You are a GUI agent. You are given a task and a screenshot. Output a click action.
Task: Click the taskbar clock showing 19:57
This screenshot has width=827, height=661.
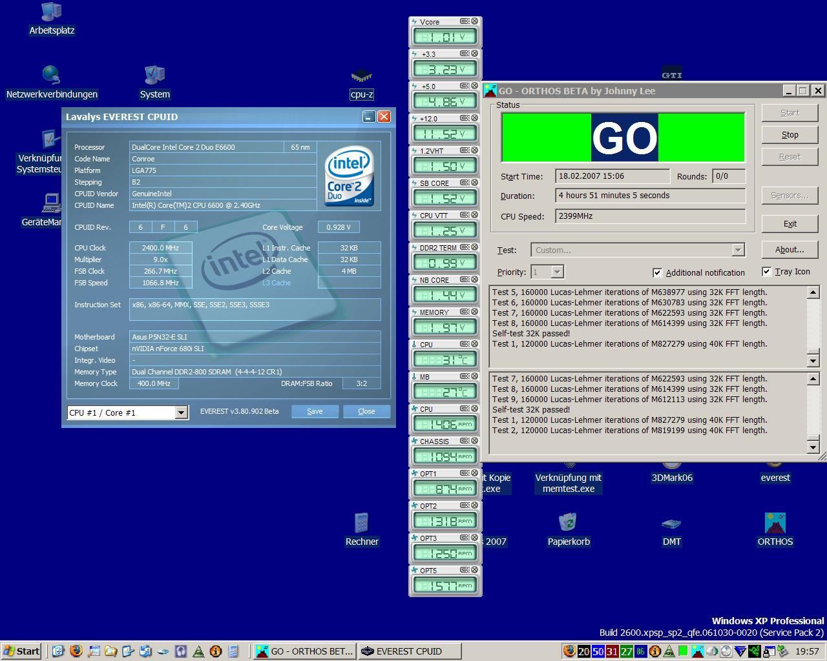pyautogui.click(x=808, y=651)
